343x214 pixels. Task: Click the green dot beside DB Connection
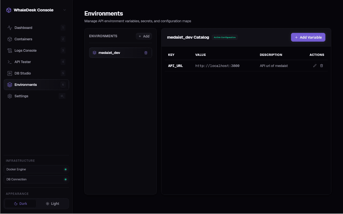(66, 179)
